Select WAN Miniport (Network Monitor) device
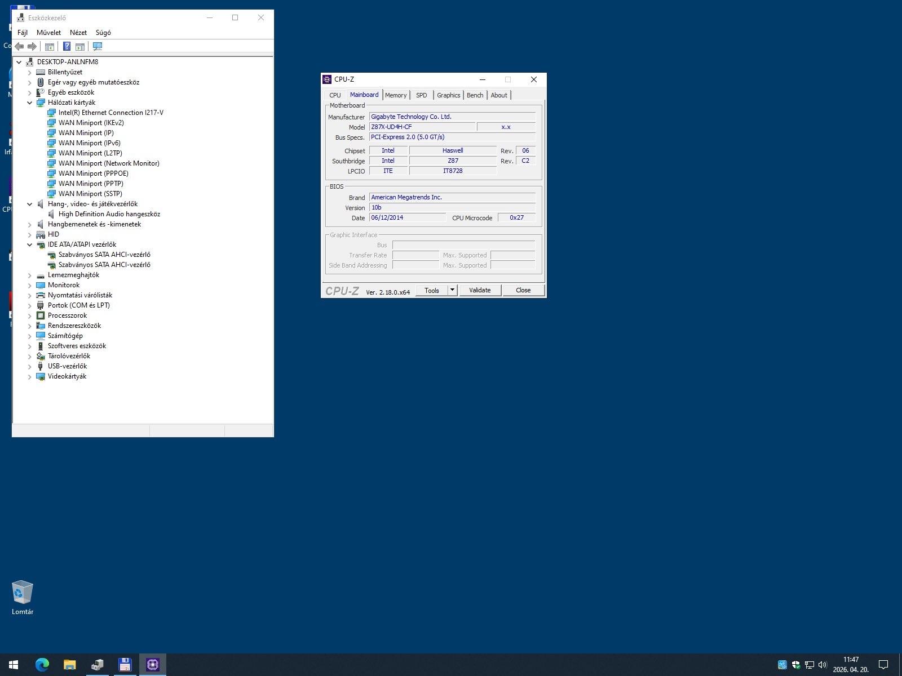The height and width of the screenshot is (676, 902). (x=109, y=163)
